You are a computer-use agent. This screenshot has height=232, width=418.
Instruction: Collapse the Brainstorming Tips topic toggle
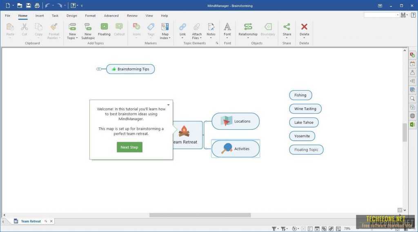click(x=99, y=69)
